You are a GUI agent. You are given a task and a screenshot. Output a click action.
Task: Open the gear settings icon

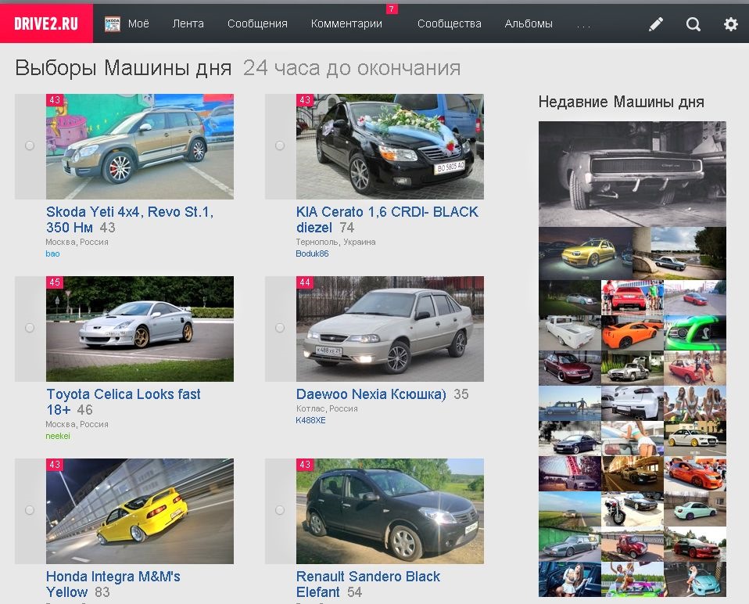pyautogui.click(x=730, y=24)
